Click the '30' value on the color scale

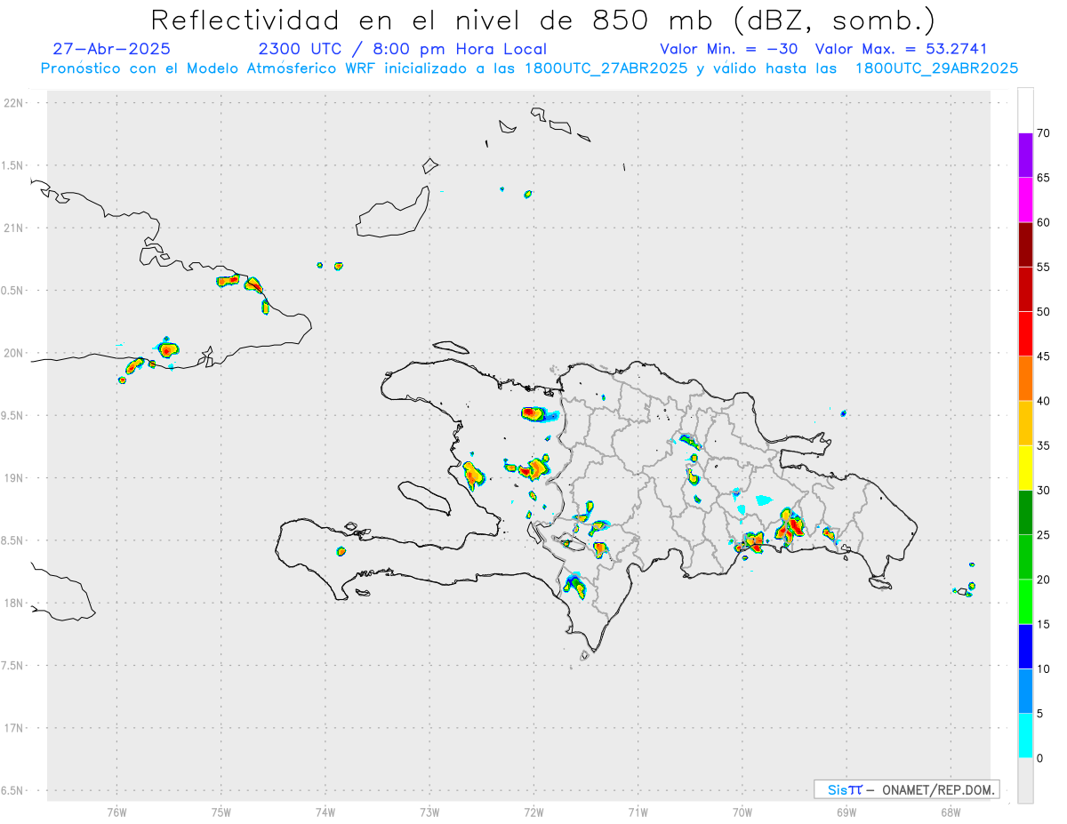tap(1044, 491)
